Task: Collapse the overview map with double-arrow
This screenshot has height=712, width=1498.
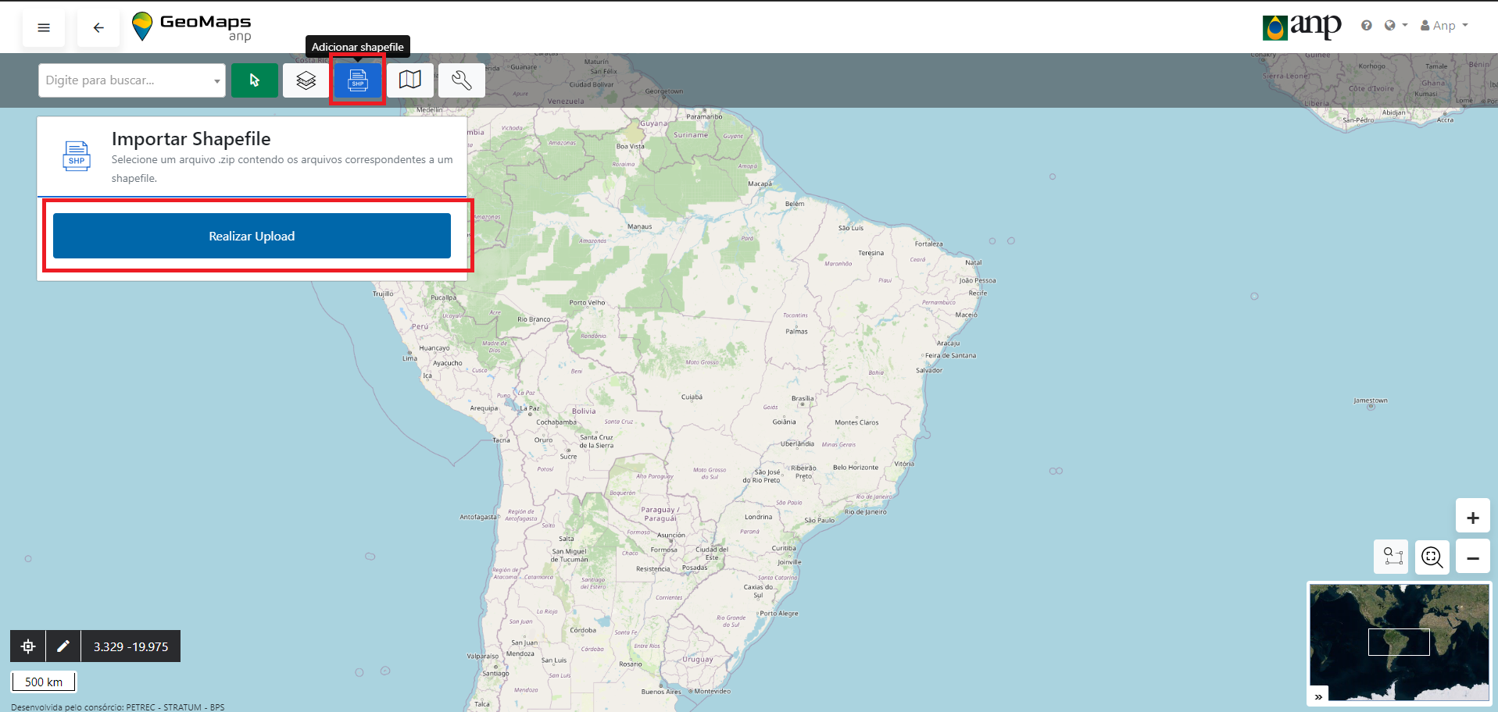Action: (1318, 696)
